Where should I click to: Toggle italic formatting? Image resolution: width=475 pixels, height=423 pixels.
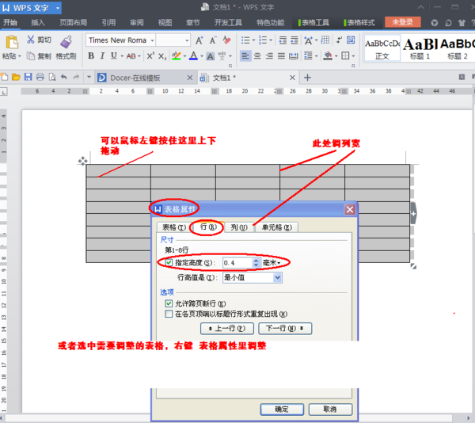[x=102, y=55]
